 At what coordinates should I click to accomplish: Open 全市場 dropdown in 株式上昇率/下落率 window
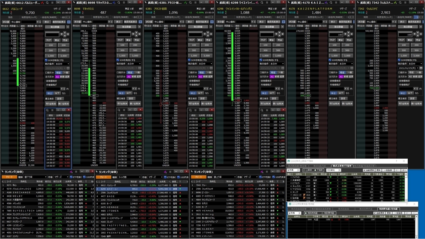tap(293, 170)
